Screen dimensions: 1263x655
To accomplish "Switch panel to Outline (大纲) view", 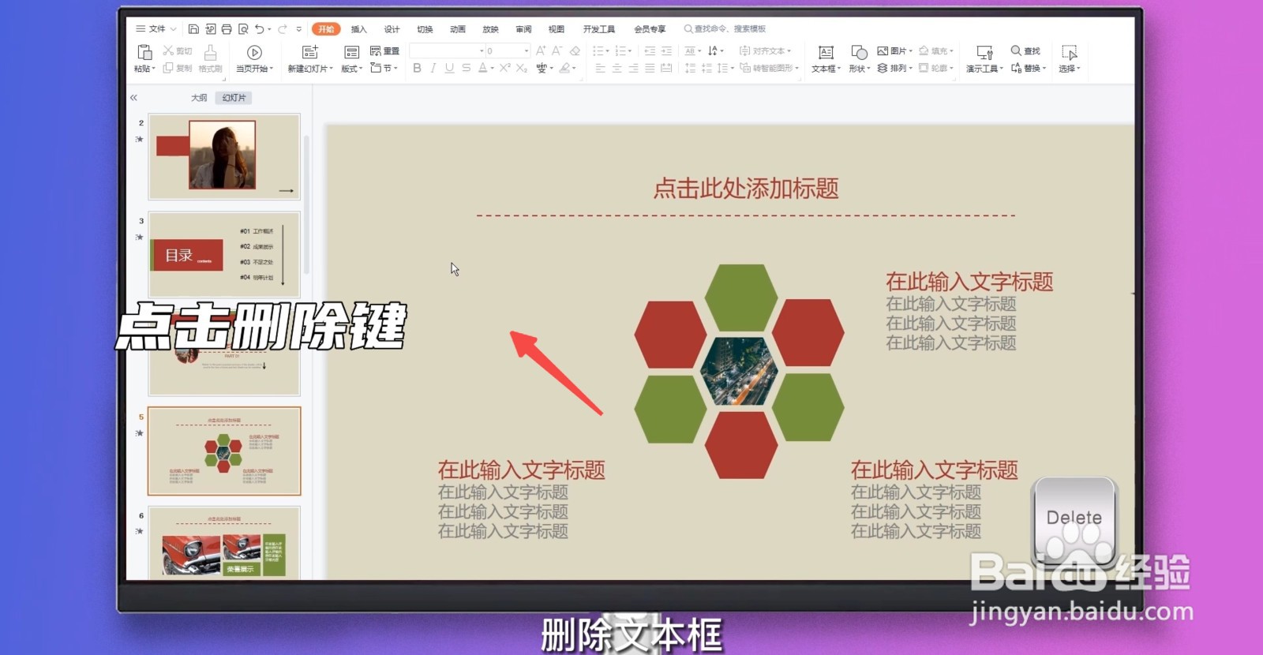I will 199,98.
